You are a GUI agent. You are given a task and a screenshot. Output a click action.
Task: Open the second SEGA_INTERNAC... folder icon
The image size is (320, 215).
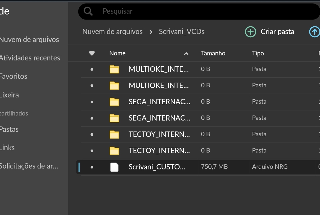pyautogui.click(x=114, y=118)
